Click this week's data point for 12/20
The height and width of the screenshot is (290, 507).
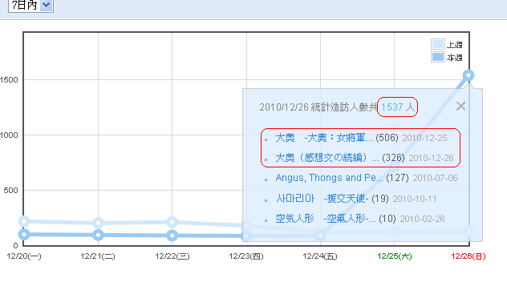click(x=24, y=234)
